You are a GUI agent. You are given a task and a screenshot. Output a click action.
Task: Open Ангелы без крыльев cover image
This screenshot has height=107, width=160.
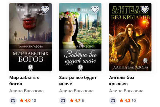(x=130, y=37)
